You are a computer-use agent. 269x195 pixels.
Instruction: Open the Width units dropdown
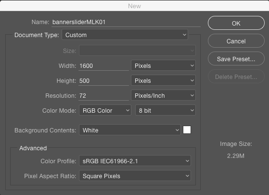pyautogui.click(x=163, y=65)
